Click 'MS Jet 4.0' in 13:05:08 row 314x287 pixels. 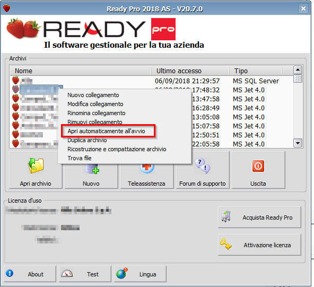(249, 117)
